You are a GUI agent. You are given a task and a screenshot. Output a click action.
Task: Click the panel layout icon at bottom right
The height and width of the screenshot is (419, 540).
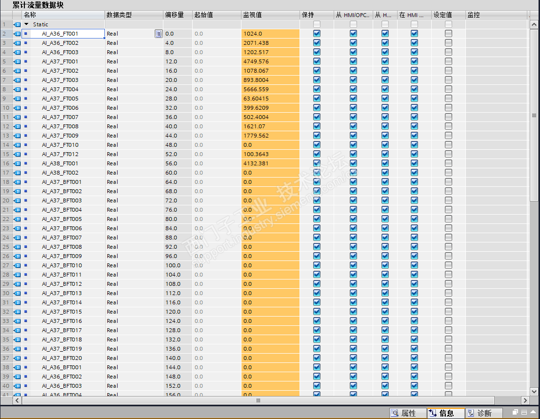tap(524, 412)
